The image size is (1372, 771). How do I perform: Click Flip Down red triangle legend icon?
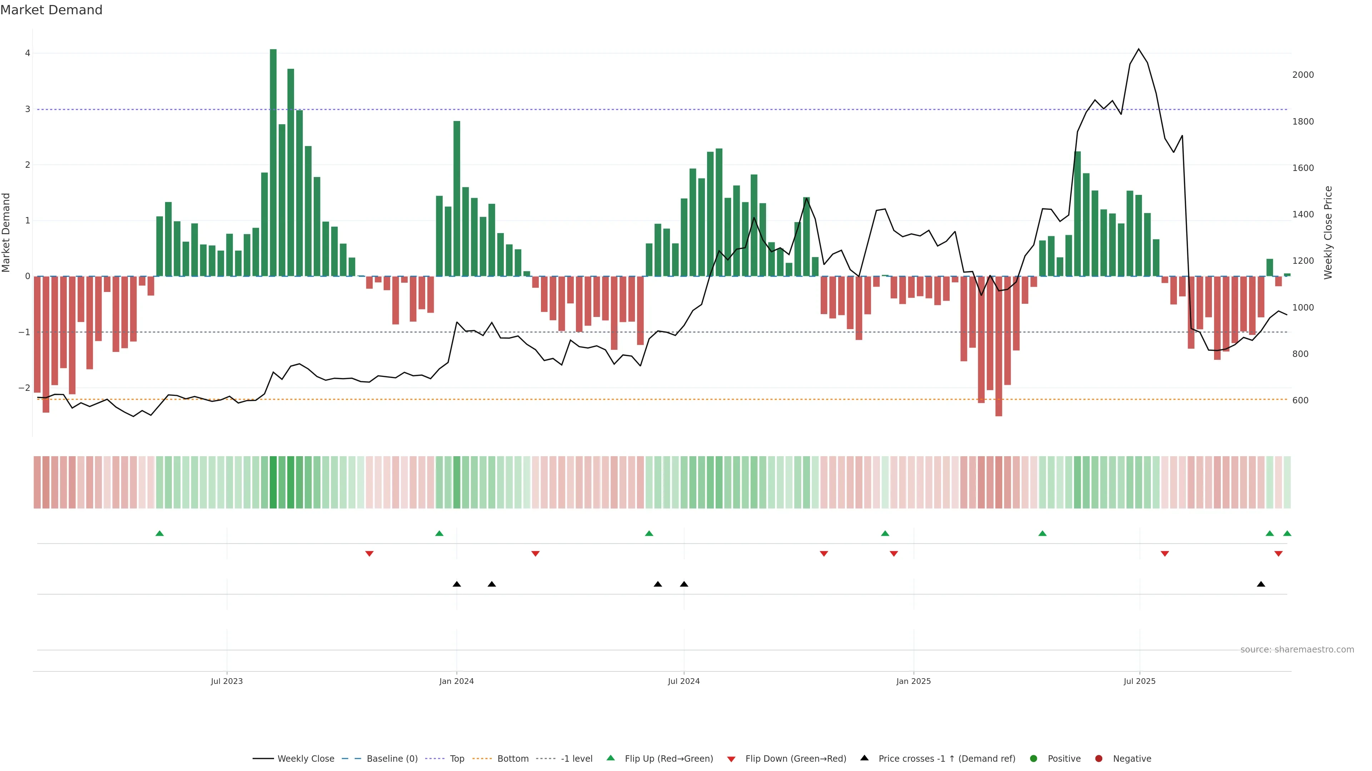tap(731, 759)
